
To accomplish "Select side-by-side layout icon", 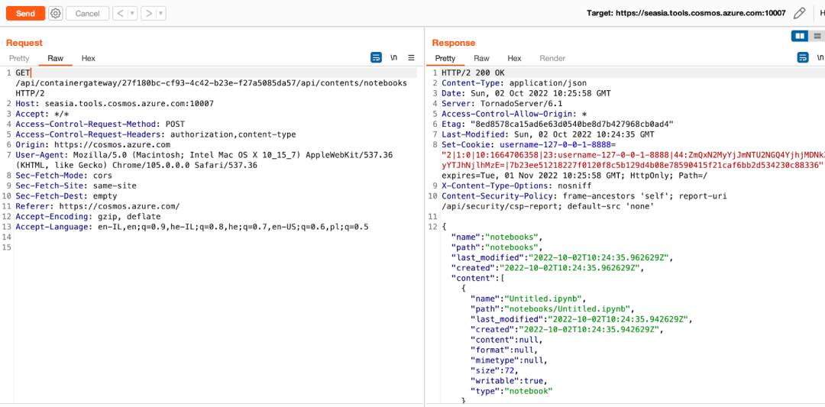I will [x=801, y=36].
